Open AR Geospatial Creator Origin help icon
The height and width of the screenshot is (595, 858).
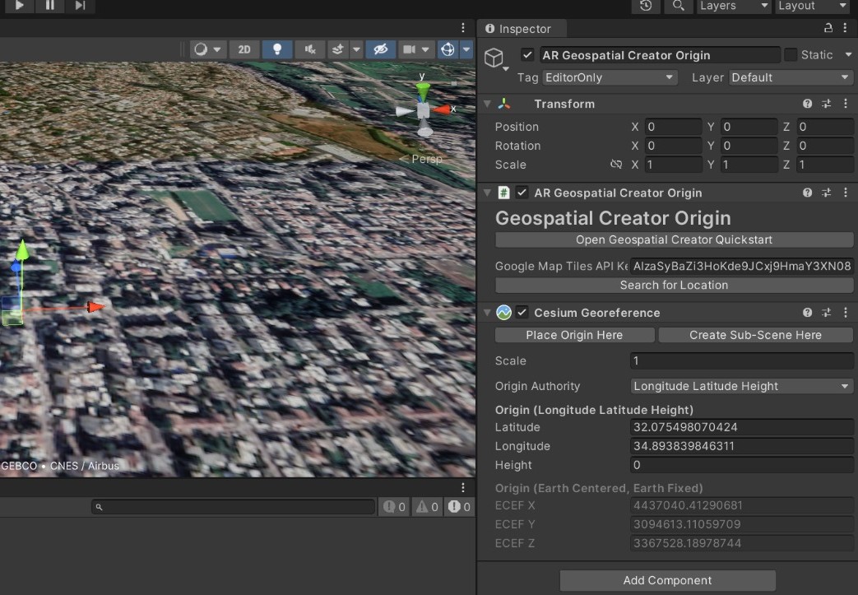coord(807,193)
